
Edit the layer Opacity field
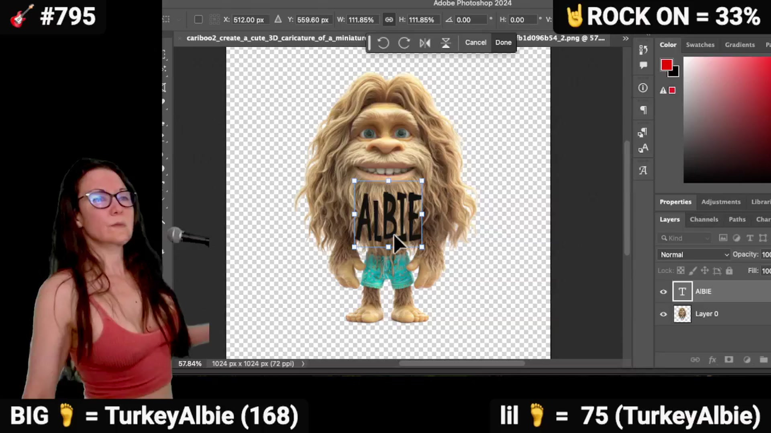point(766,255)
